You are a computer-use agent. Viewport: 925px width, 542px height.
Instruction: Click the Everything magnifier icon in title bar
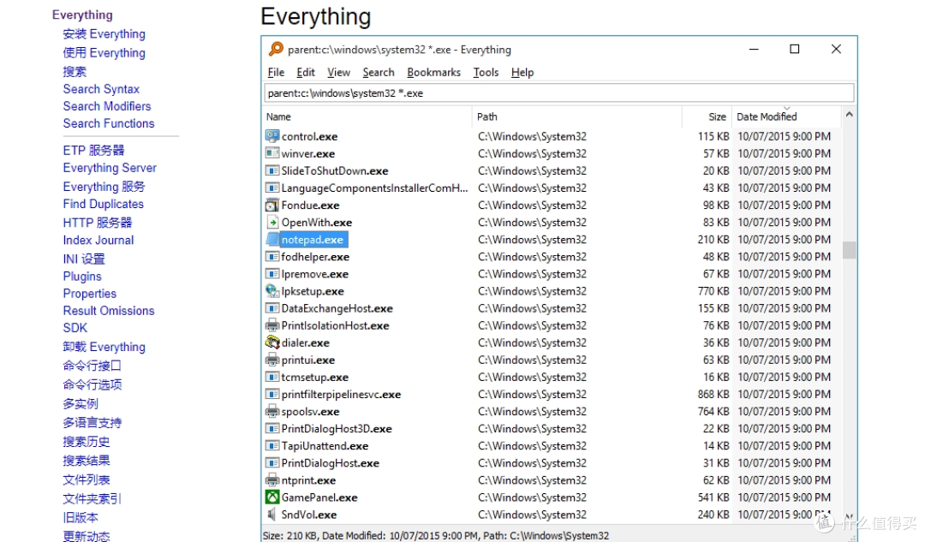[276, 49]
